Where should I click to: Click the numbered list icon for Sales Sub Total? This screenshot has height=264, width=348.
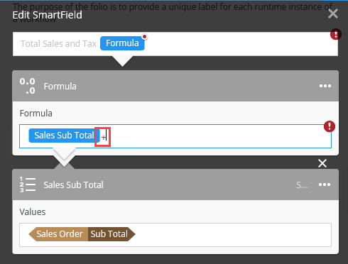[28, 185]
